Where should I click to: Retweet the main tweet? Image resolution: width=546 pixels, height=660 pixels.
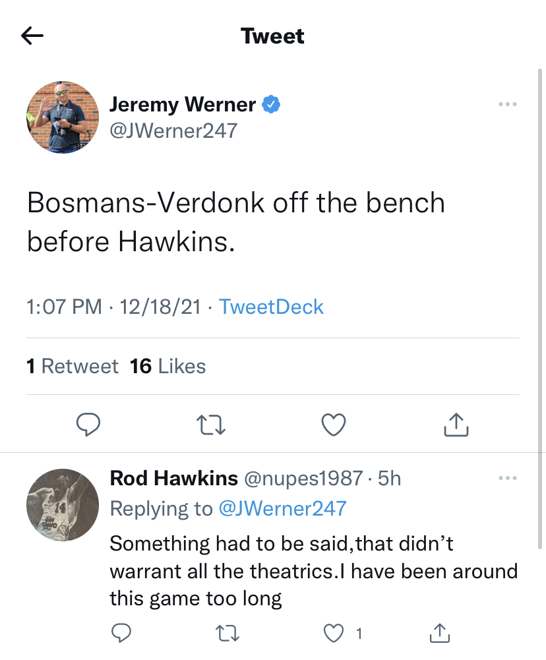(212, 425)
